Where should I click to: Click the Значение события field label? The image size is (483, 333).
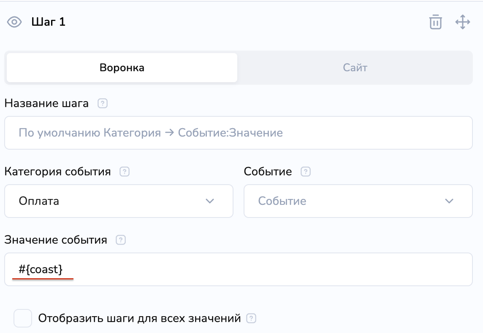point(56,240)
